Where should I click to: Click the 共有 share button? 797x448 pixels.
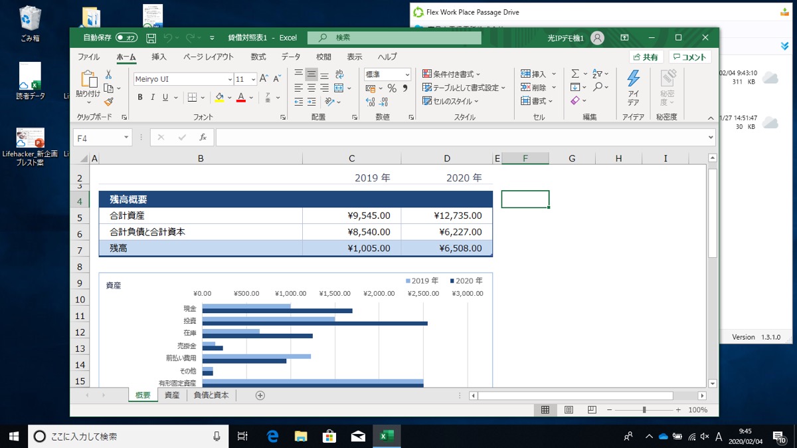tap(646, 57)
